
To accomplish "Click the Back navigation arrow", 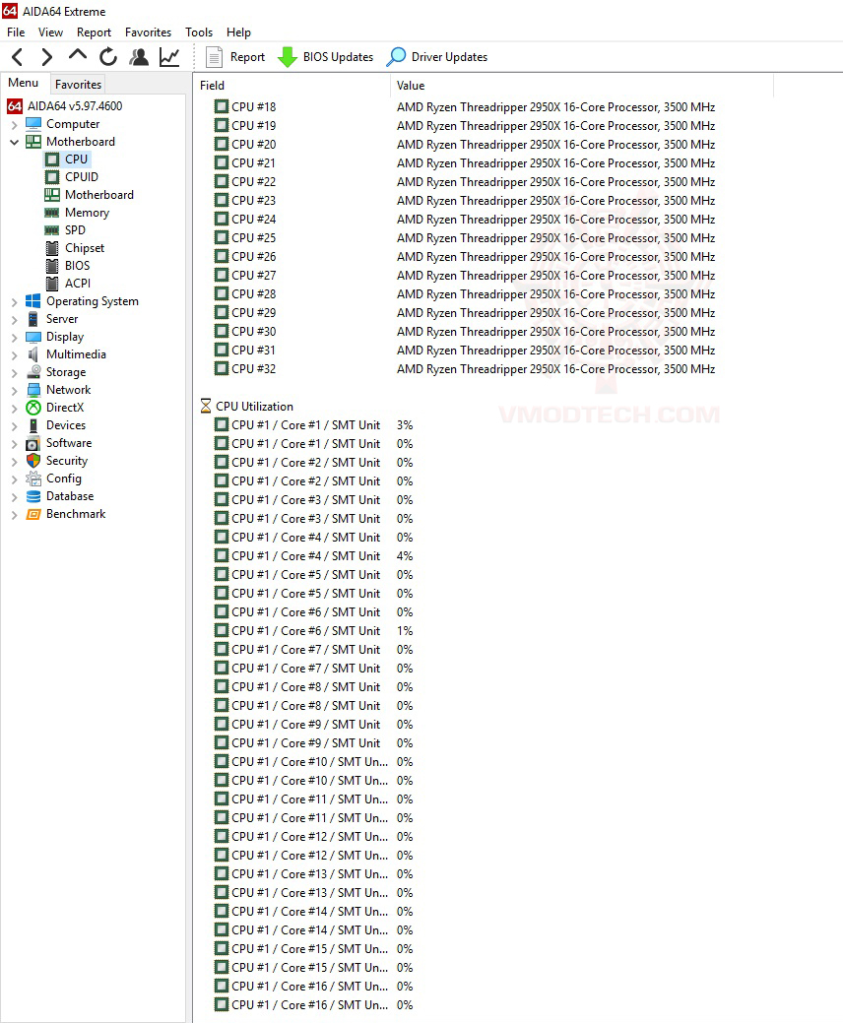I will 18,57.
